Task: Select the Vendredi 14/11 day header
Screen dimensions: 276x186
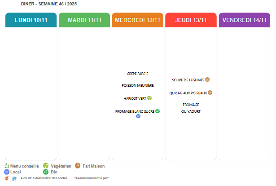Action: click(244, 20)
